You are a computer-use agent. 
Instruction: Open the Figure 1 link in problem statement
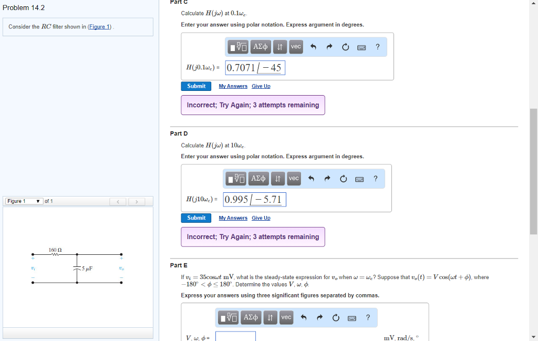(99, 27)
